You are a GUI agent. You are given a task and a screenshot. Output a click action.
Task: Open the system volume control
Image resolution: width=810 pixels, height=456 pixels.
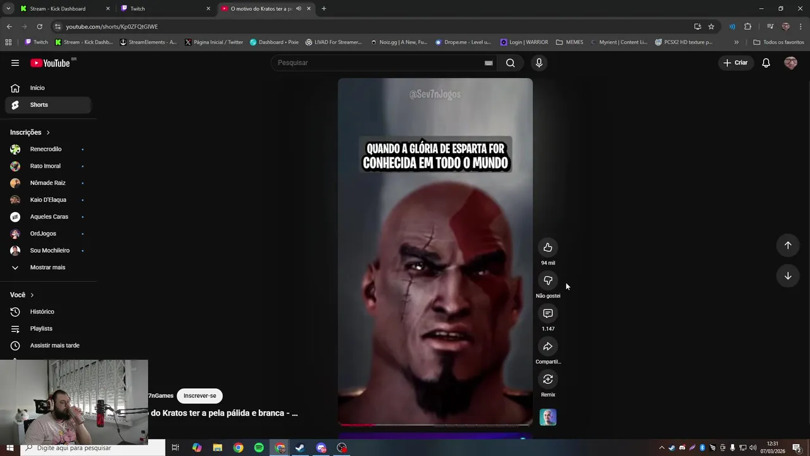753,448
